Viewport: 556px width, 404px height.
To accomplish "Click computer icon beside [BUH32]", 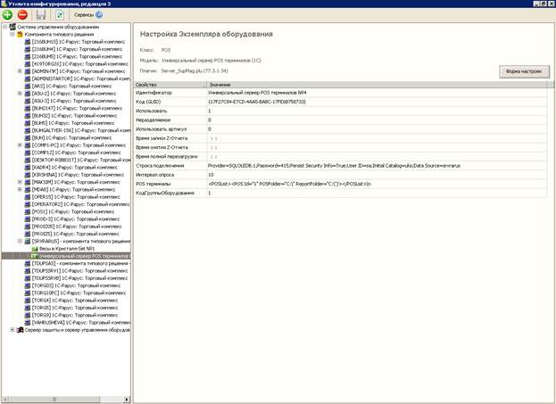I will point(28,116).
